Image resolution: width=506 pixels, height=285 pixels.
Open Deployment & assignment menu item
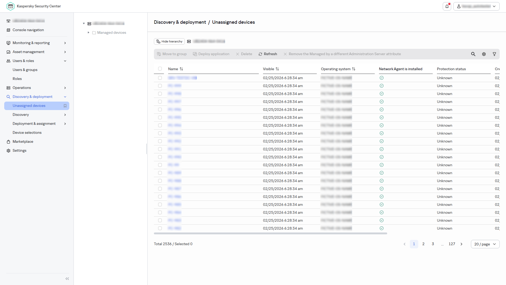click(34, 124)
